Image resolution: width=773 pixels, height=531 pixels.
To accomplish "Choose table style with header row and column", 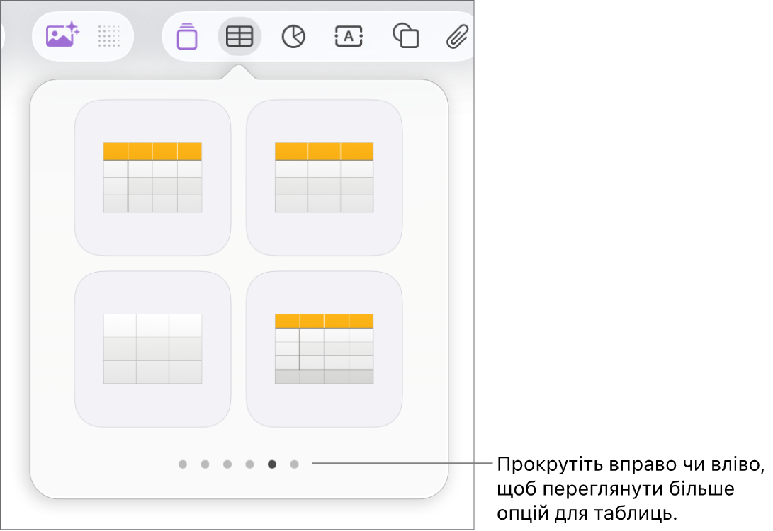I will pos(152,177).
